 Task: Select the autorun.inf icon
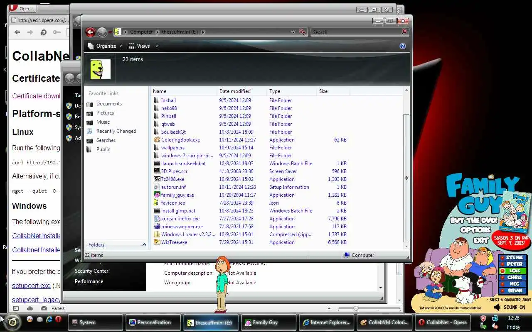point(157,187)
